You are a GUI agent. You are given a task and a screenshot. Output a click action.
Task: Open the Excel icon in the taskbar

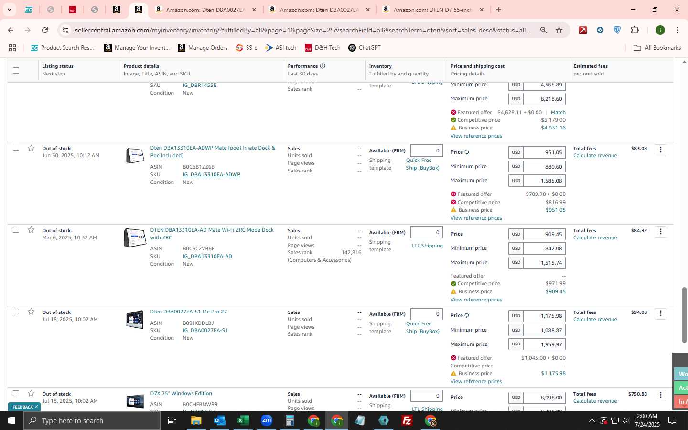click(243, 420)
